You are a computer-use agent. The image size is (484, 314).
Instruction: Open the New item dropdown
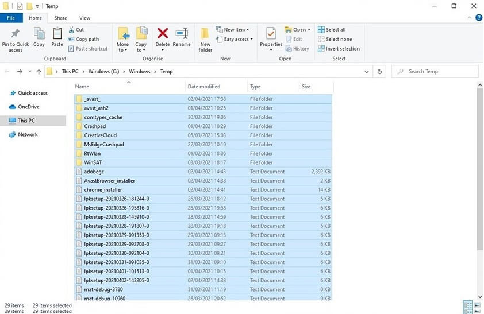[x=233, y=30]
